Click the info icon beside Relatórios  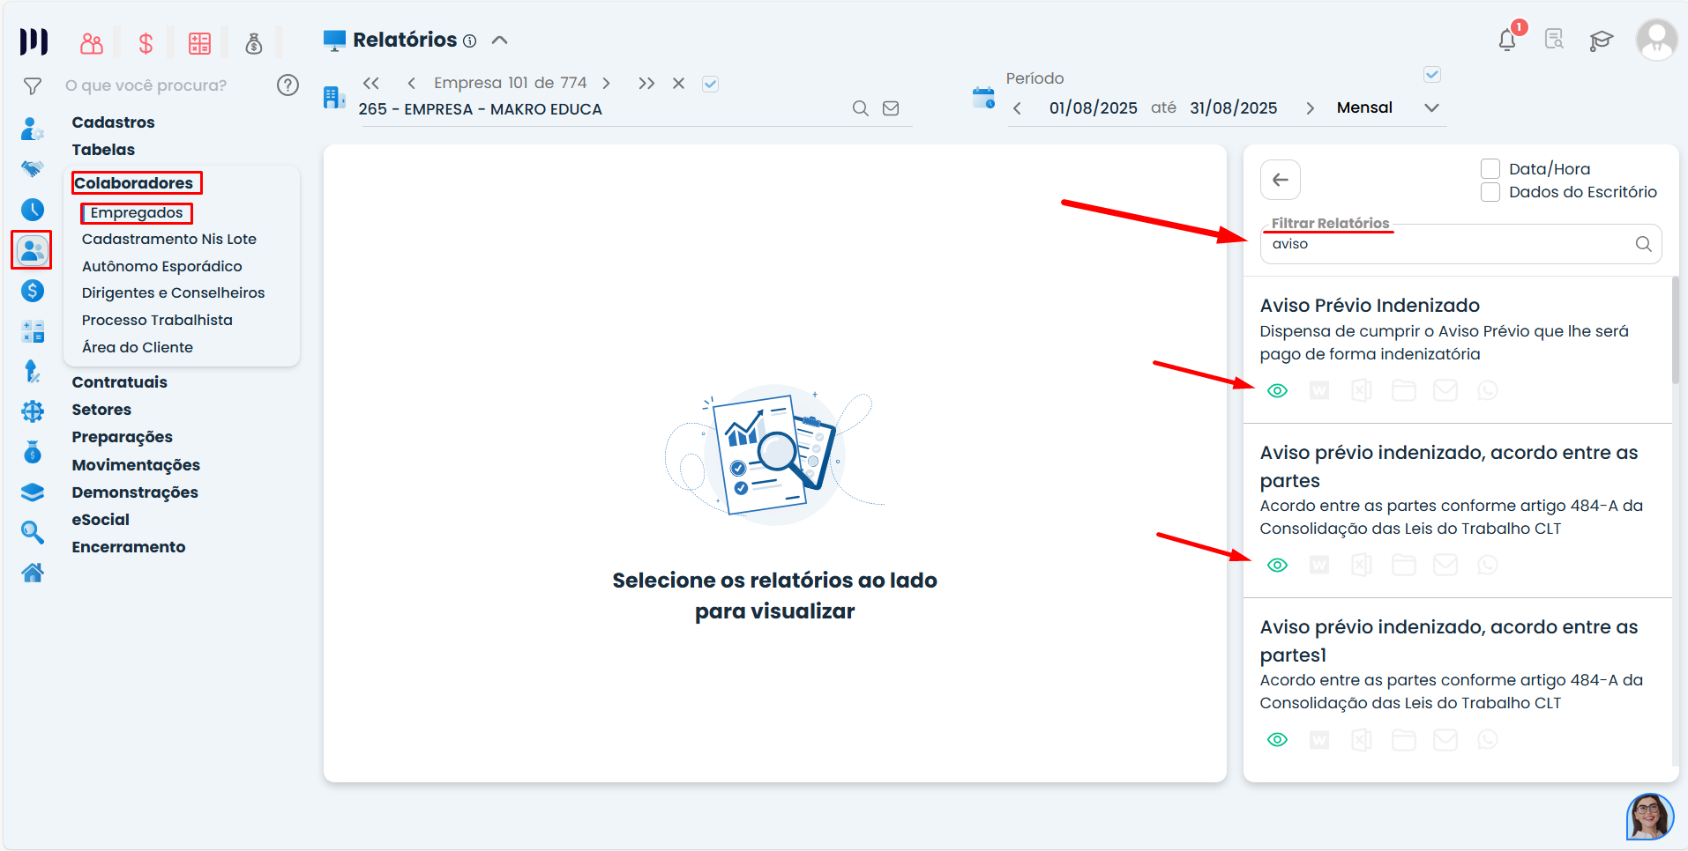[x=470, y=41]
